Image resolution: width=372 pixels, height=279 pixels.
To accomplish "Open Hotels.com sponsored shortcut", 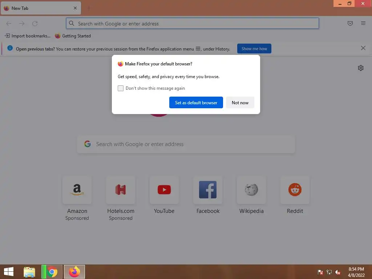I will pyautogui.click(x=121, y=198).
